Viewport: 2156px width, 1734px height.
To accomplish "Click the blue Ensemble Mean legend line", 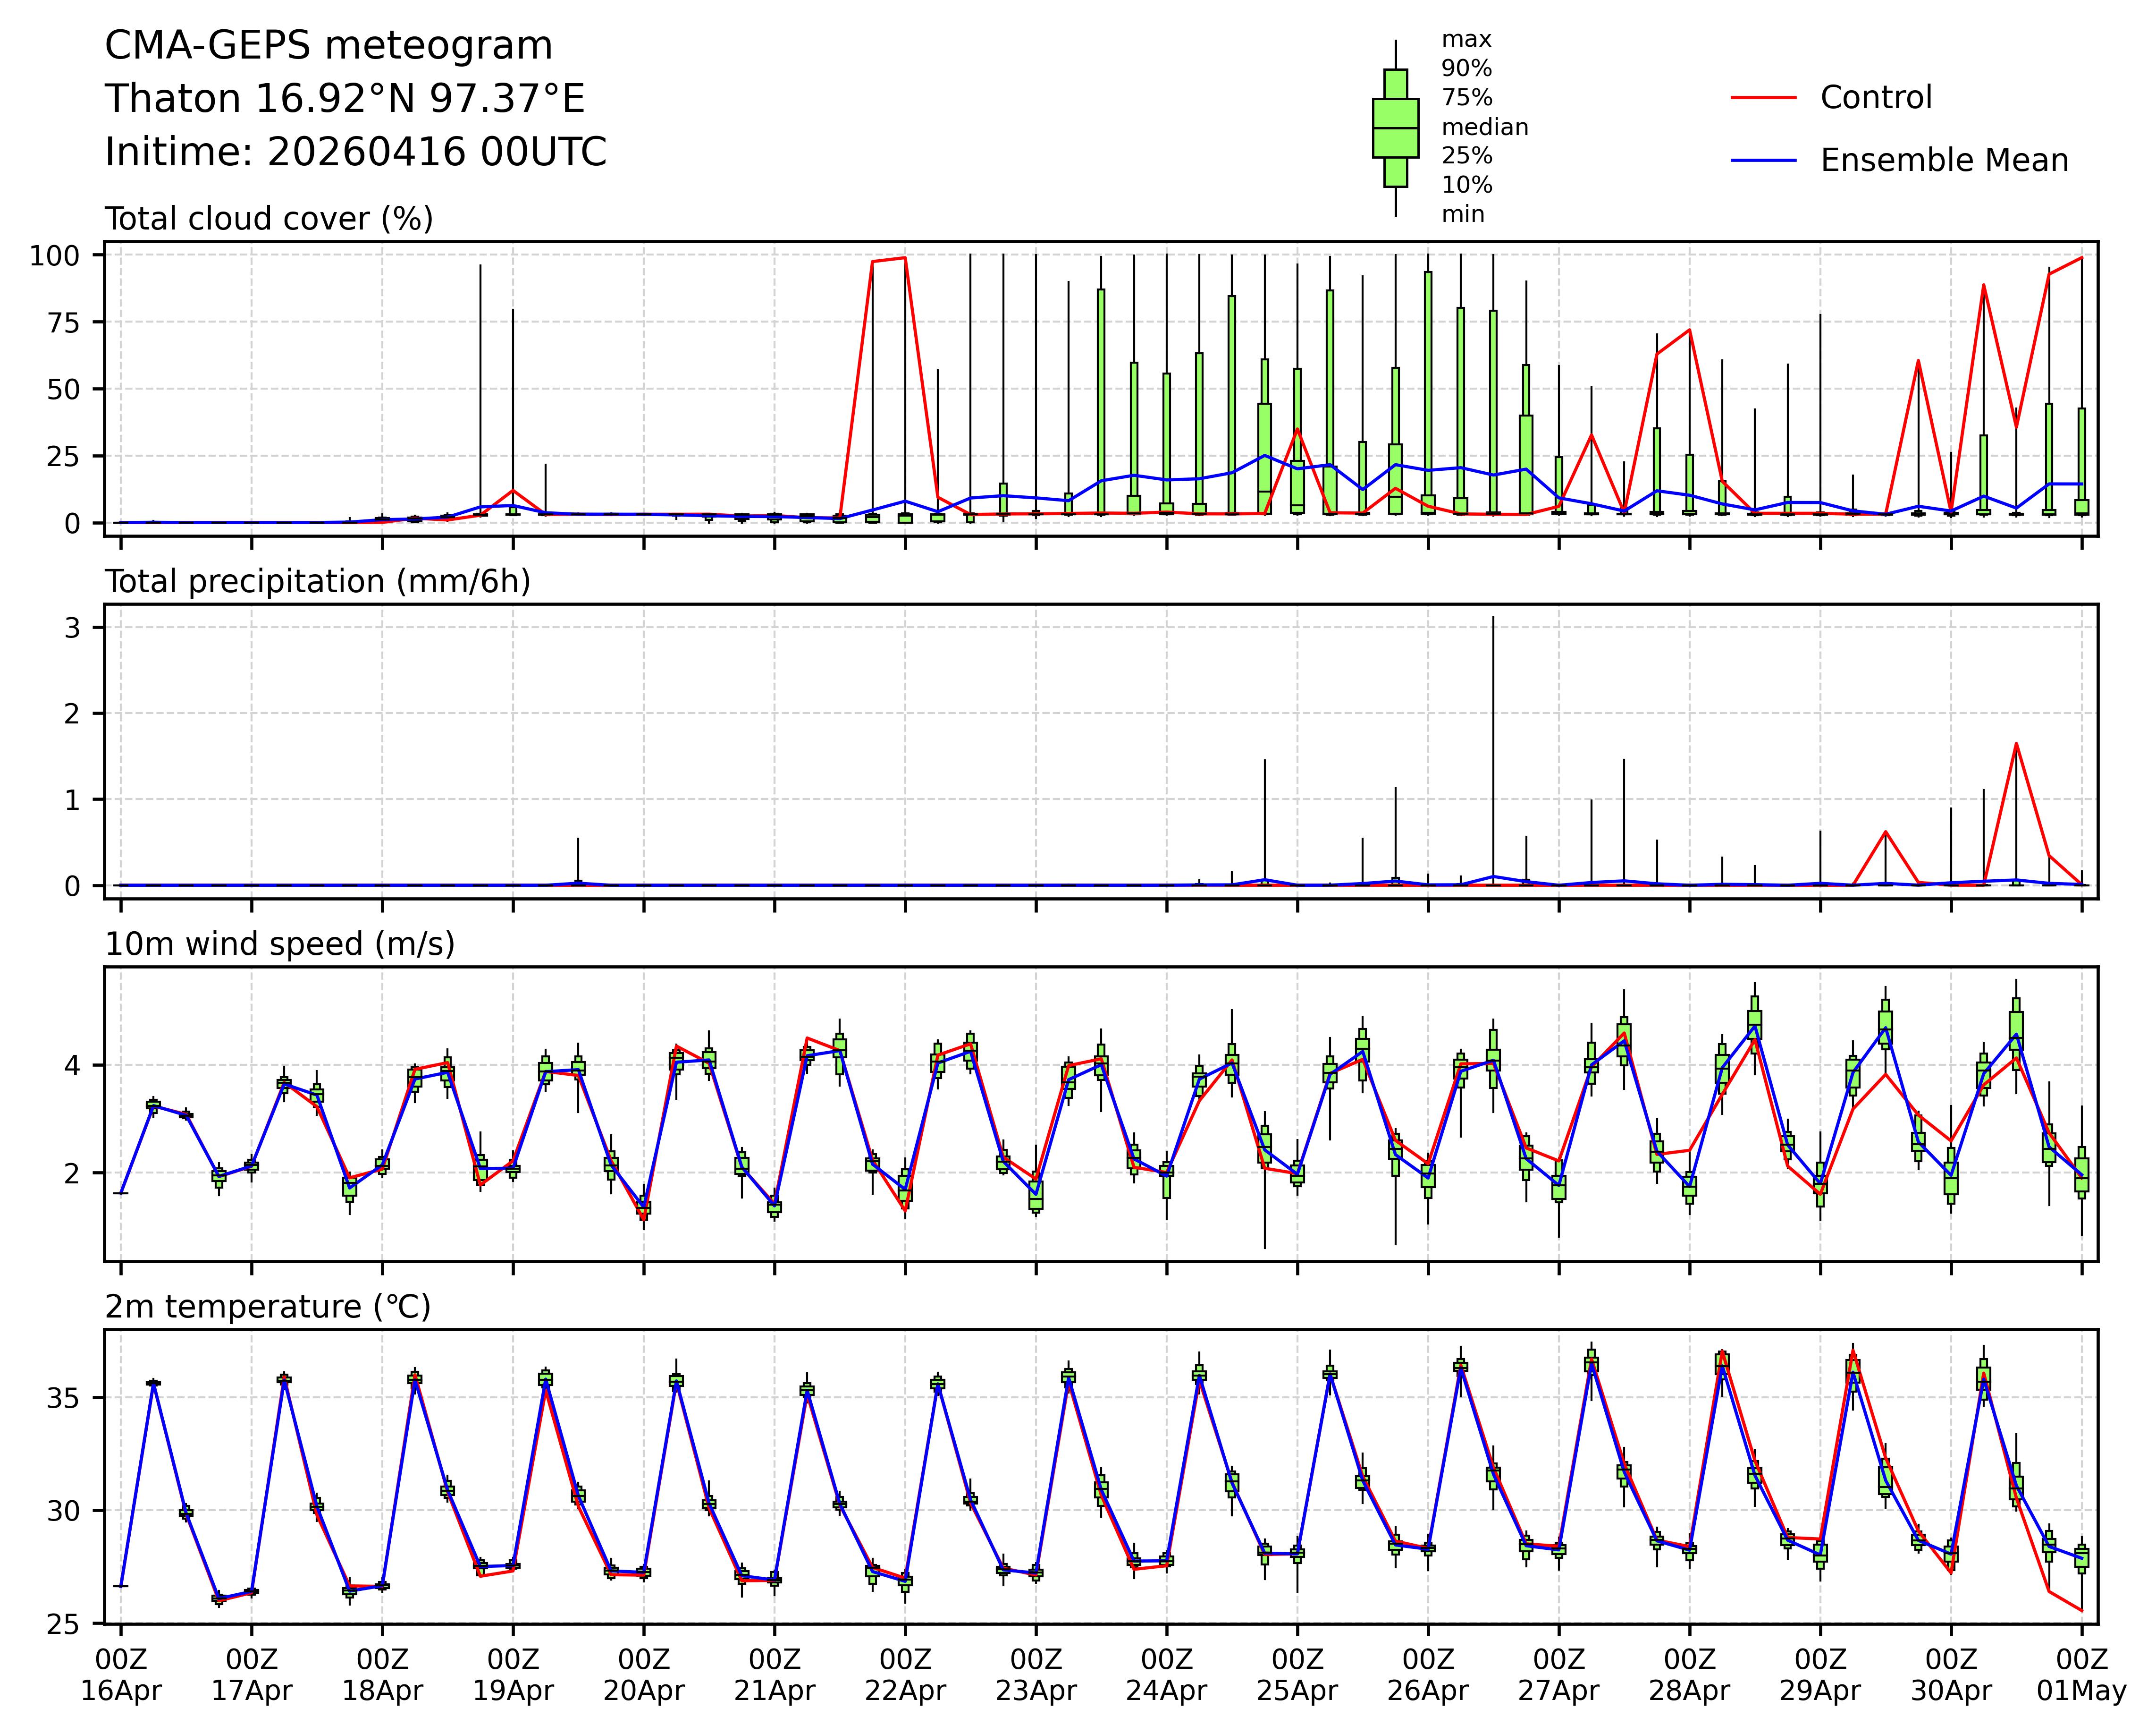I will 1763,160.
